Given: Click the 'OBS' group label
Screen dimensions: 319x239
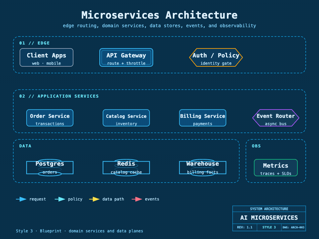Looking at the screenshot, I should click(256, 146).
